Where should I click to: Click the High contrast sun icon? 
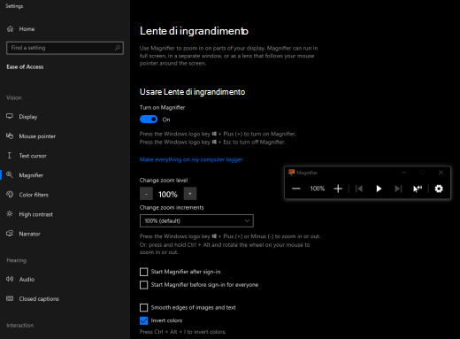(10, 214)
